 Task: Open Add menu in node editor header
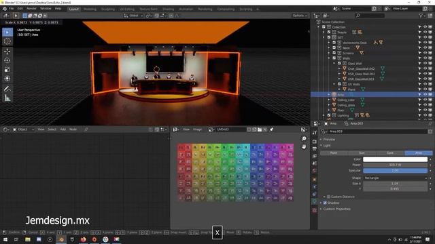(63, 129)
